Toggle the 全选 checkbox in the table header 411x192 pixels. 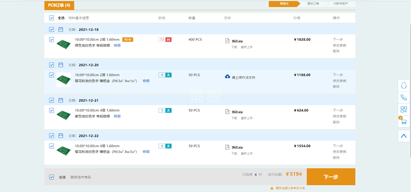(52, 18)
